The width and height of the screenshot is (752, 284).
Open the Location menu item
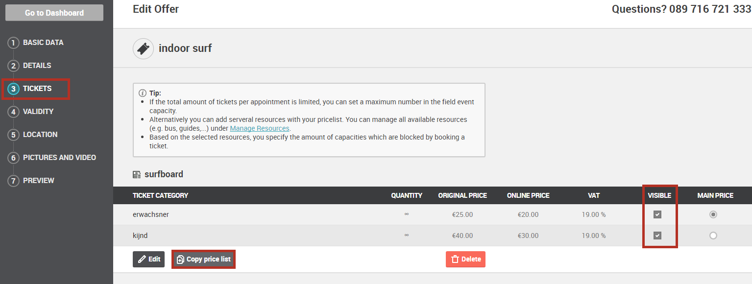click(x=40, y=135)
